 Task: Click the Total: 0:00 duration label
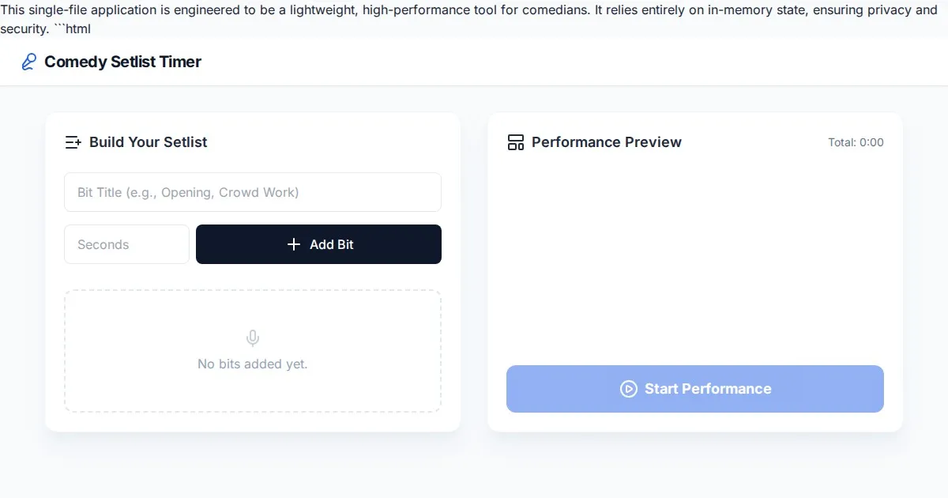click(856, 142)
